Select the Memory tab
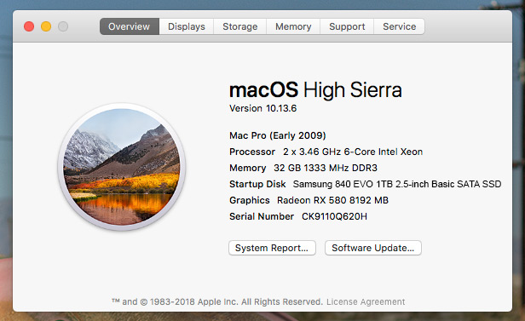Screen dimensions: 525x321 pos(293,26)
